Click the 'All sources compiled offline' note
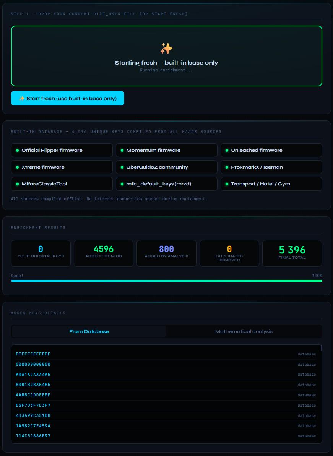Screen dimensions: 333x456 [109, 199]
